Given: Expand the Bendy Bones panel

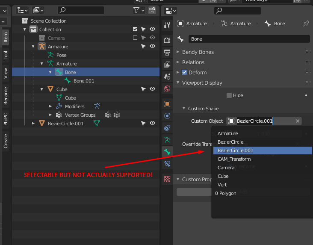Looking at the screenshot, I should [x=178, y=52].
